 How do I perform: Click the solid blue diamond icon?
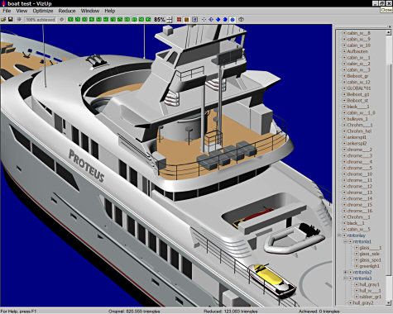tap(218, 20)
